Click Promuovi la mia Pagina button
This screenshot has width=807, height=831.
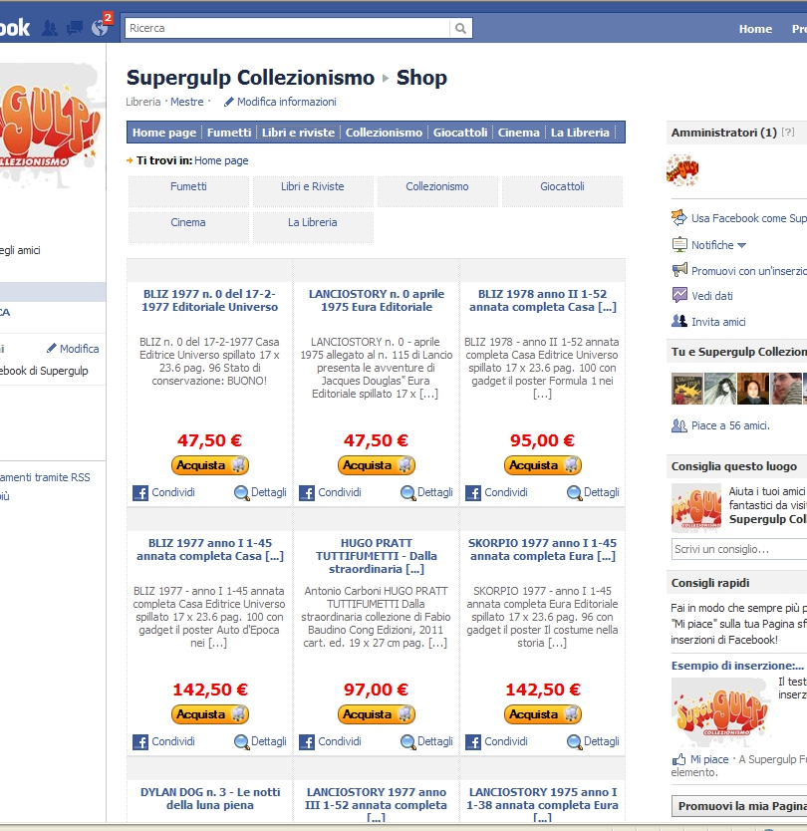741,806
